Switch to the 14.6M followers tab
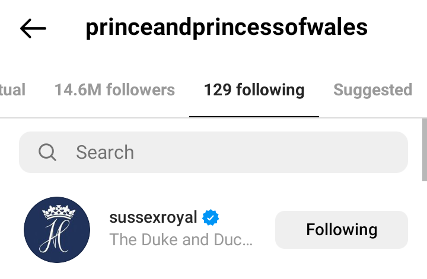Screen dimensions: 427x279 [x=114, y=90]
